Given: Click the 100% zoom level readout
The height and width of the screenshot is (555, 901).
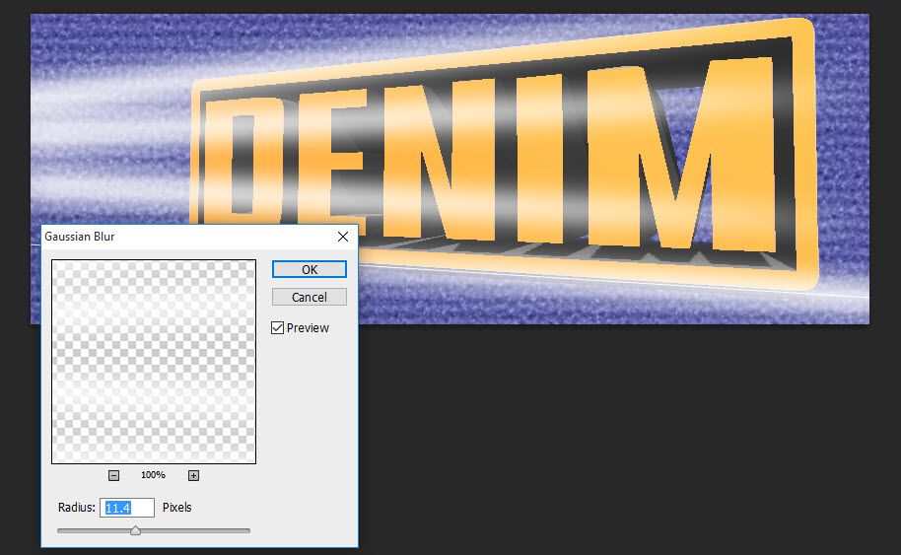Looking at the screenshot, I should pyautogui.click(x=153, y=475).
